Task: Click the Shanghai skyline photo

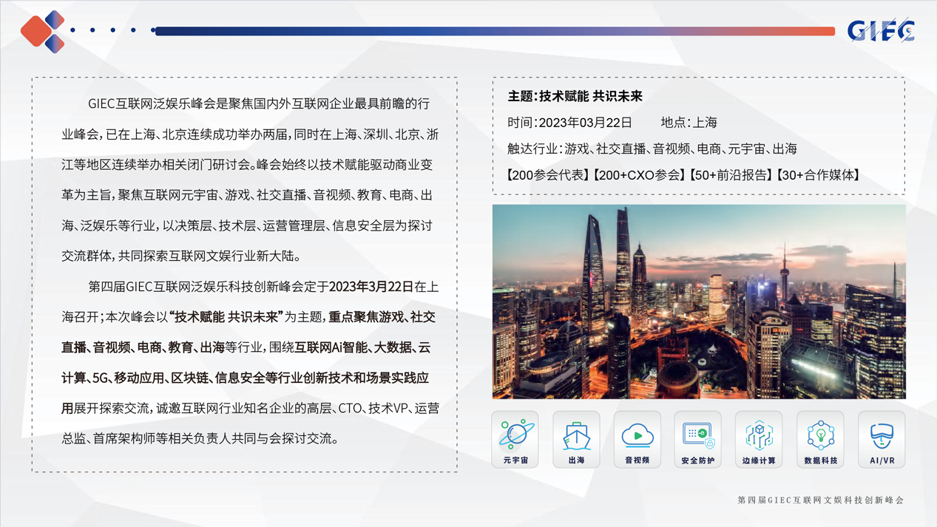Action: (699, 302)
